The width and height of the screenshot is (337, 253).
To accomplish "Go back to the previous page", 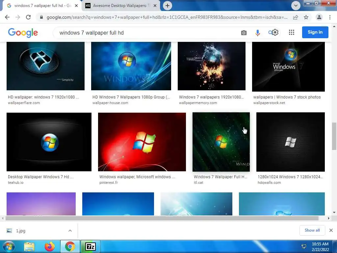I will (x=7, y=17).
